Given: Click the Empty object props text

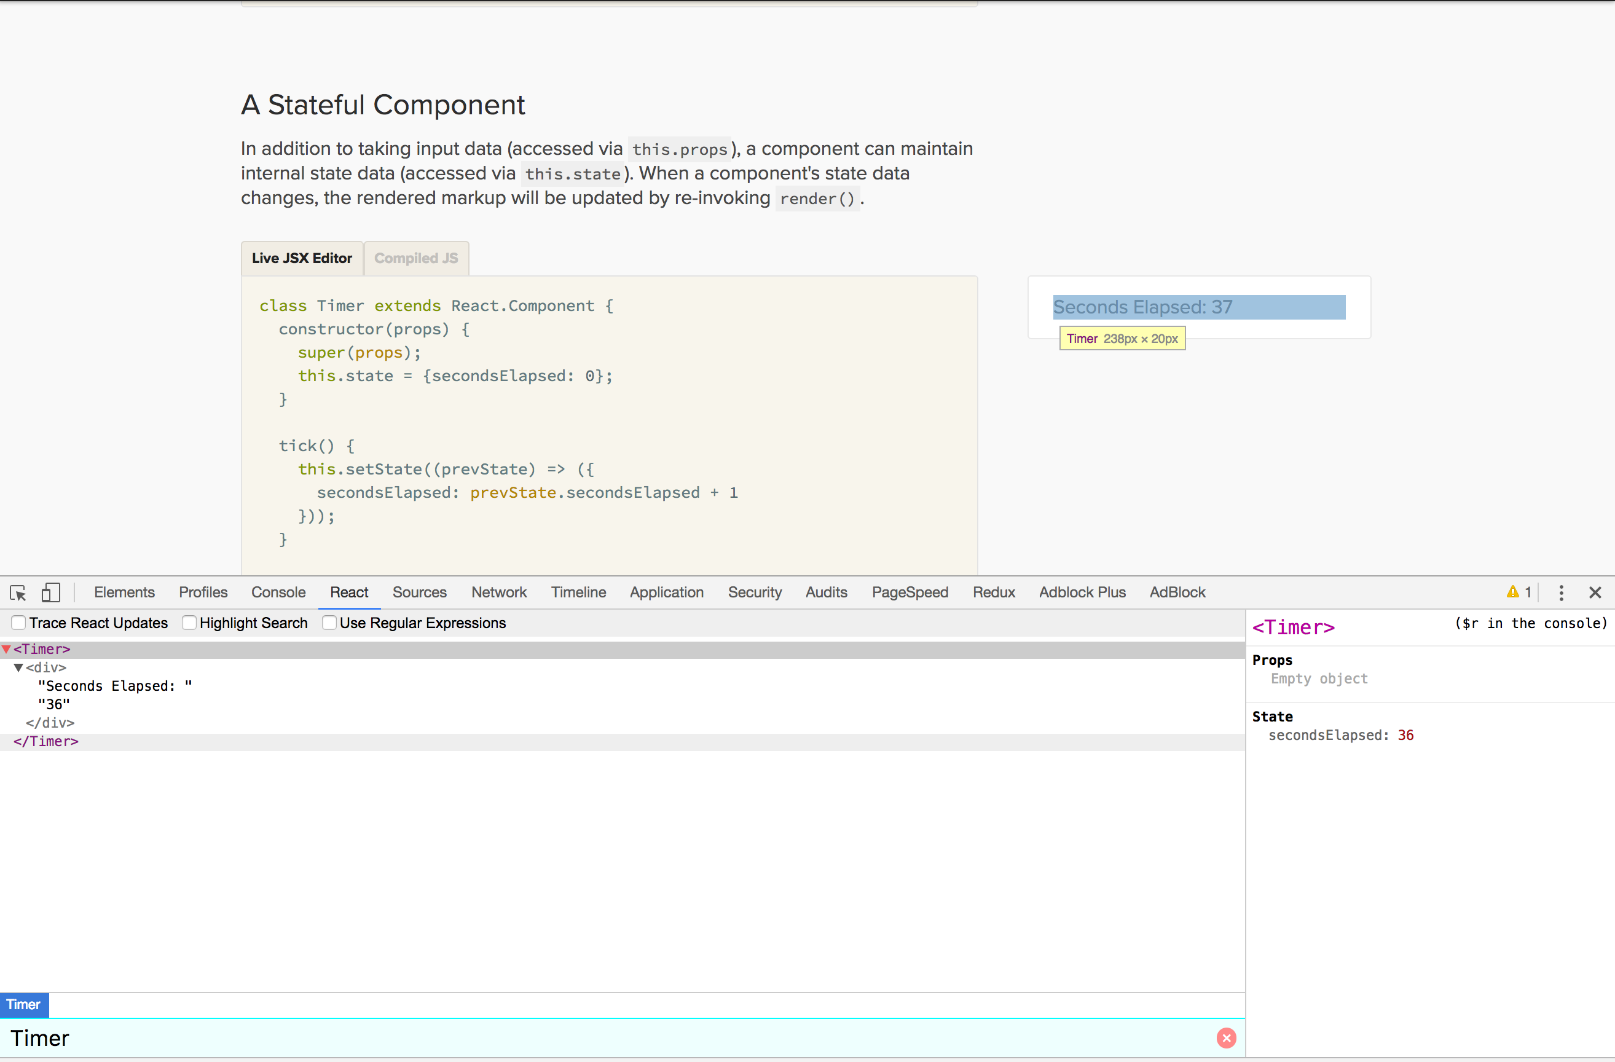Looking at the screenshot, I should click(x=1319, y=678).
